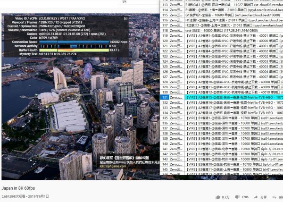
Task: Select server row 131 highlighted in cyan
Action: coord(222,97)
